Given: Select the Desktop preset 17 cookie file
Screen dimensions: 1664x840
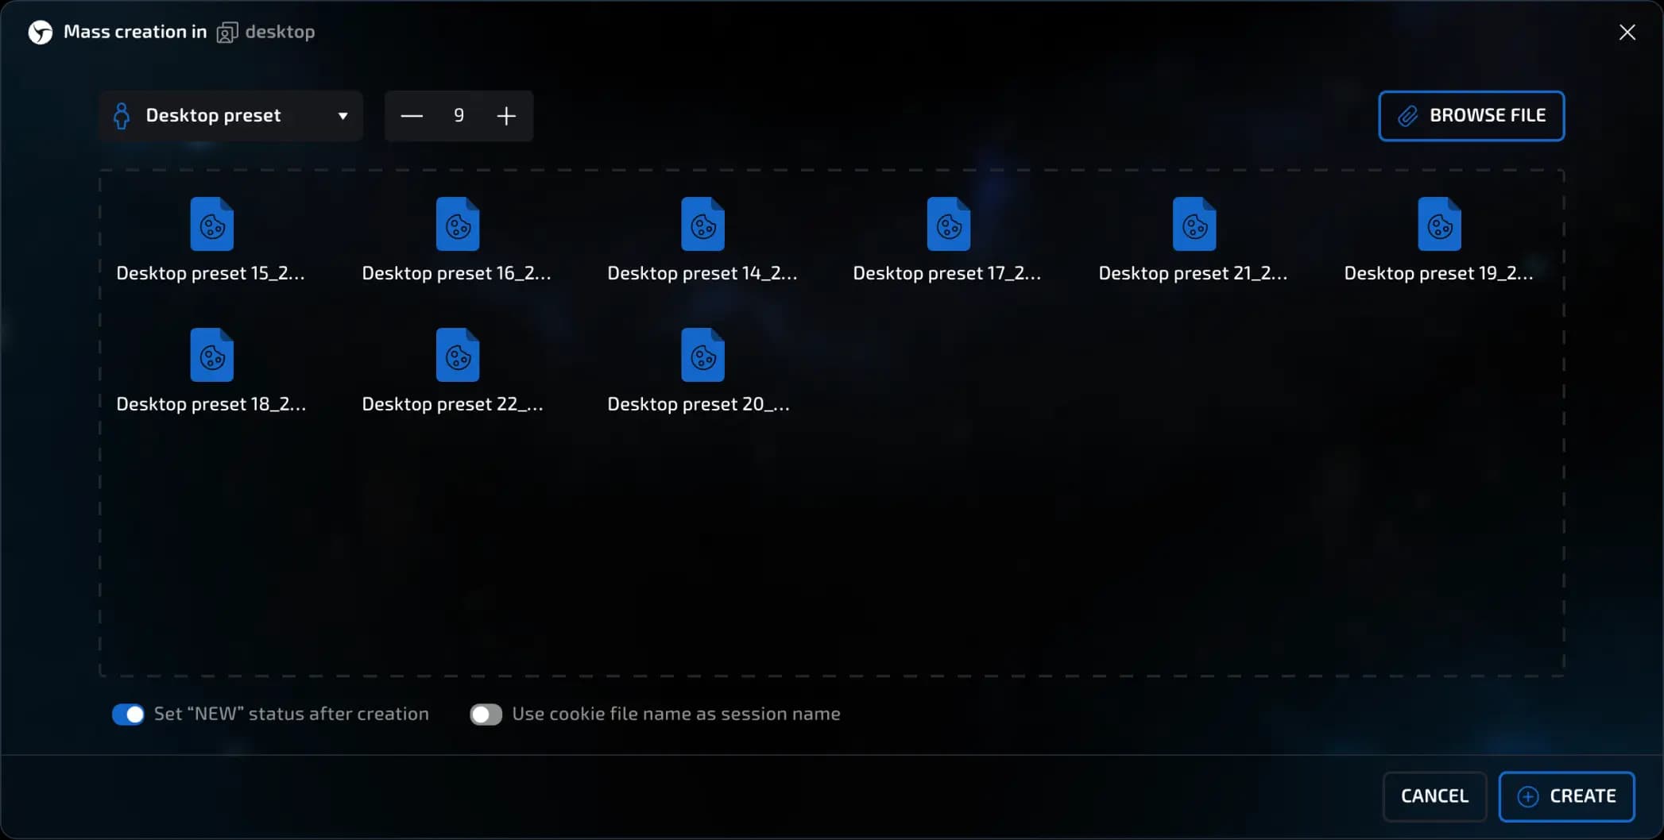Looking at the screenshot, I should [948, 224].
